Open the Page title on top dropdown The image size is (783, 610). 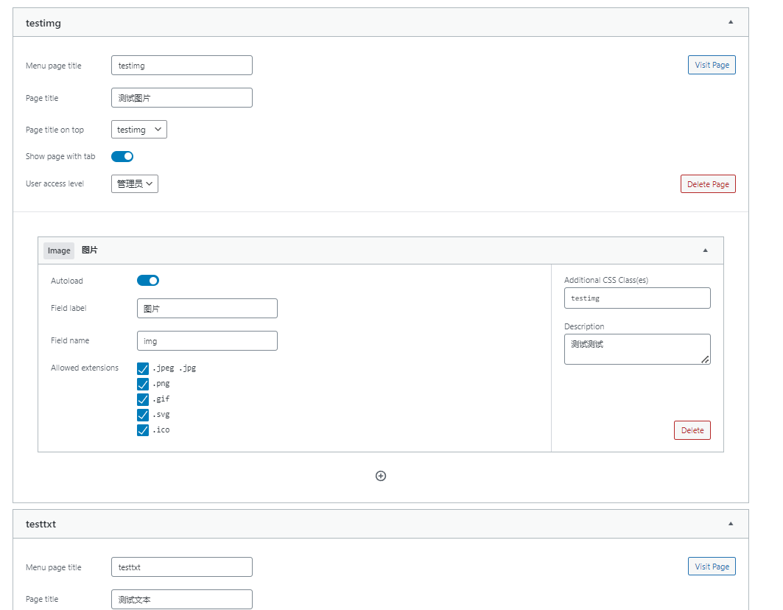tap(139, 130)
